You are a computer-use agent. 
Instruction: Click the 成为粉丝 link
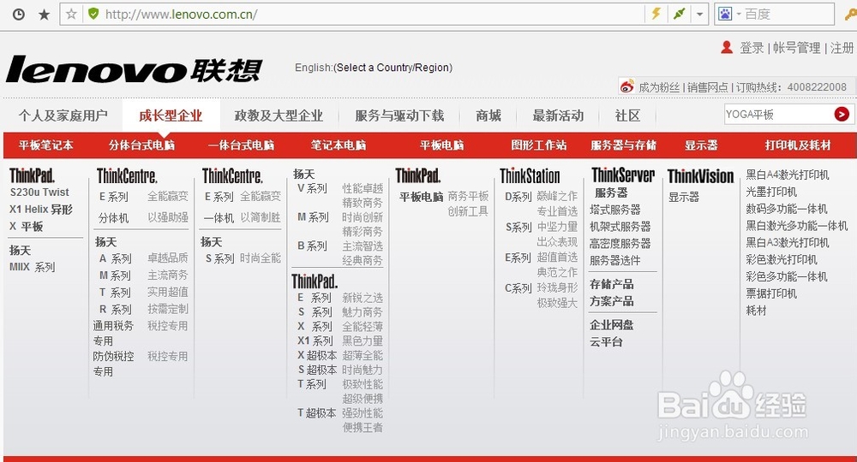tap(658, 87)
